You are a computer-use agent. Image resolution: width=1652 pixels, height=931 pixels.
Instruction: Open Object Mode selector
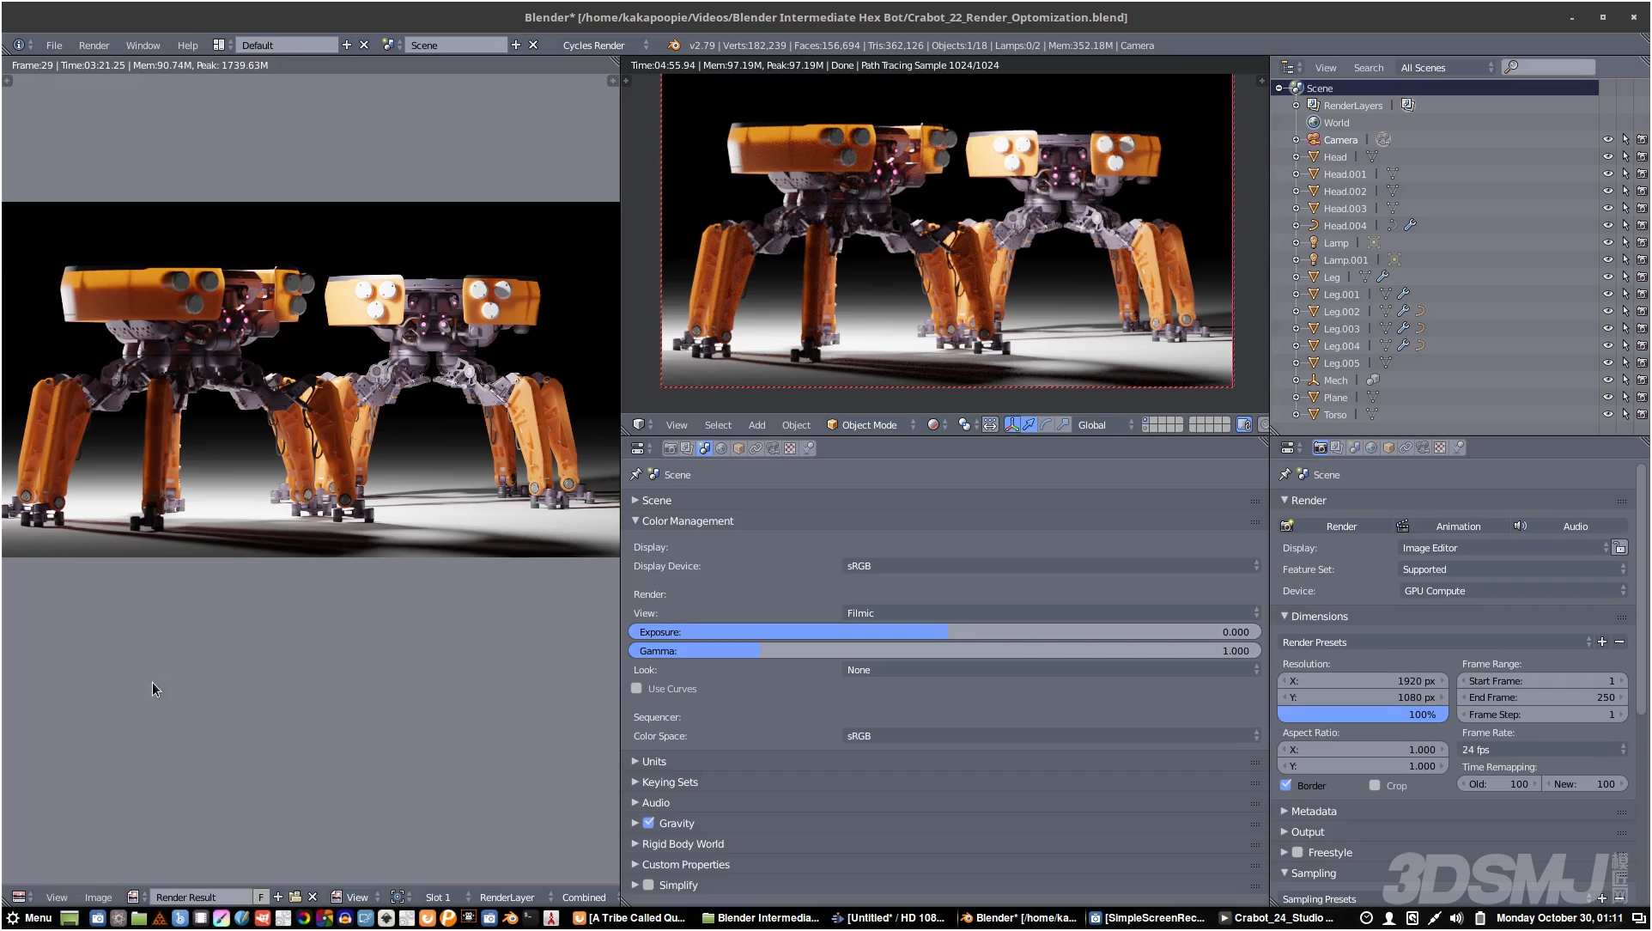tap(870, 424)
